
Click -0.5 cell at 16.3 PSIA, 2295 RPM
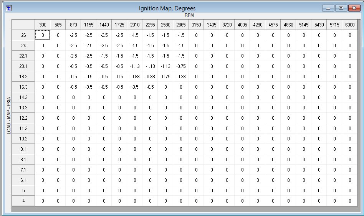point(150,87)
